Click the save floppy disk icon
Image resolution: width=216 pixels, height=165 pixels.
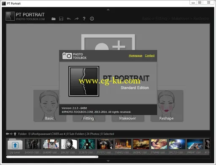point(61,19)
